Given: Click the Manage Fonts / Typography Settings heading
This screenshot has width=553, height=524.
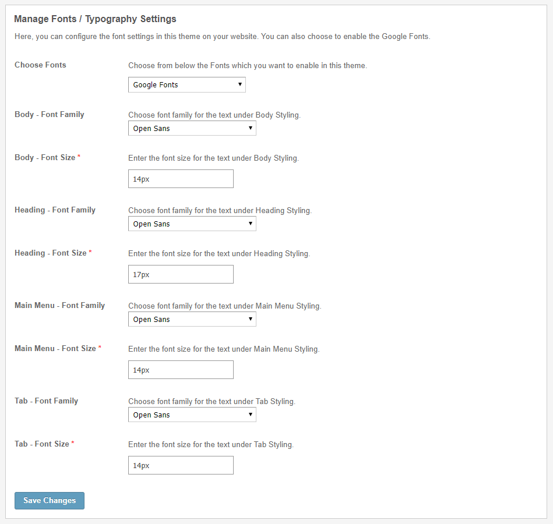Looking at the screenshot, I should (95, 19).
